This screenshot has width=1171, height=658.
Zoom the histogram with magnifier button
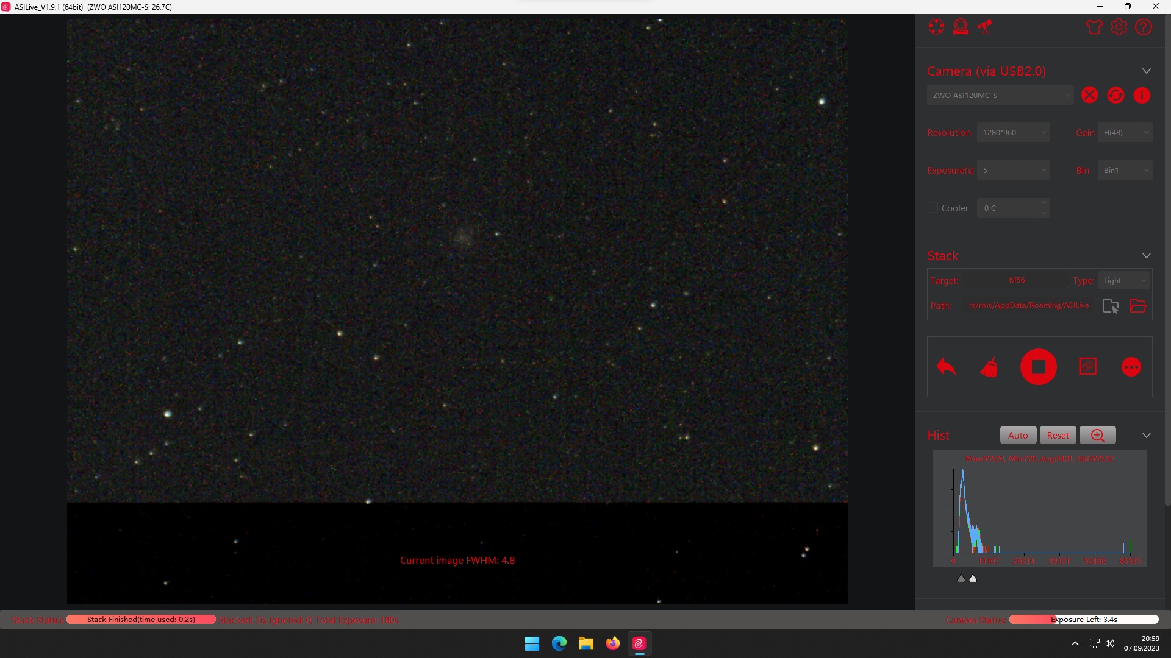pos(1098,435)
